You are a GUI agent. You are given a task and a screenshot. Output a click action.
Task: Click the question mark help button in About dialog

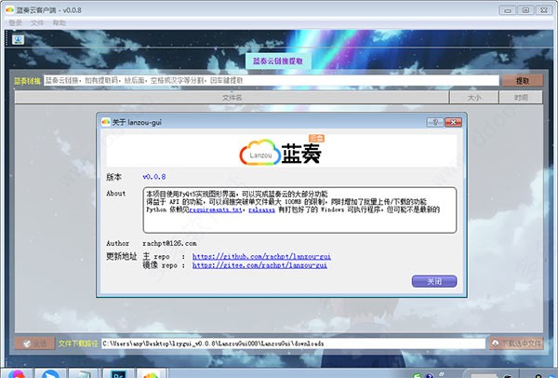coord(435,122)
